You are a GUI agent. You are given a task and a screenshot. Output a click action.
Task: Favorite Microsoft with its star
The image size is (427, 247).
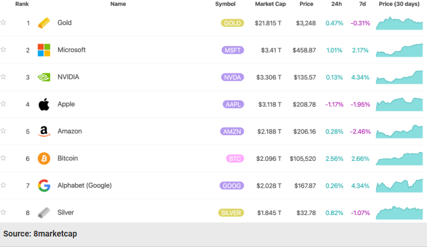pos(3,50)
